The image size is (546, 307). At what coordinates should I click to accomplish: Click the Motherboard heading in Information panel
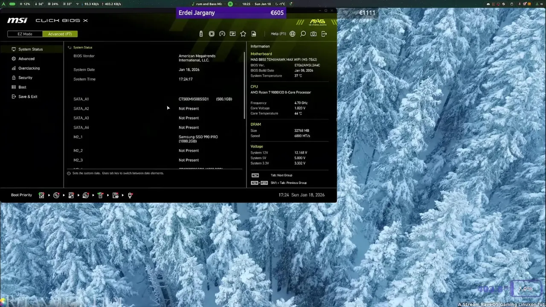click(x=261, y=54)
